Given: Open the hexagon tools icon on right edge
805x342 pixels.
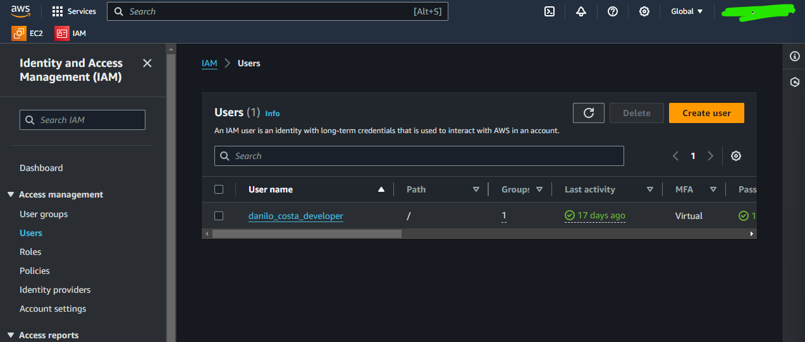Looking at the screenshot, I should [x=795, y=82].
